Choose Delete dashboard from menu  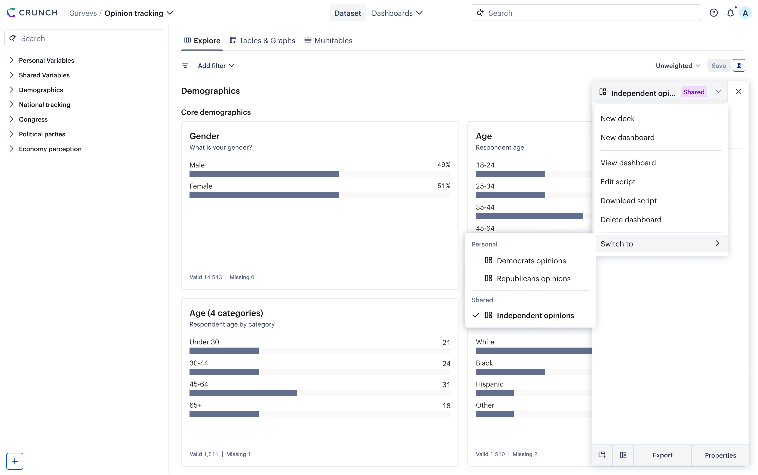coord(631,219)
